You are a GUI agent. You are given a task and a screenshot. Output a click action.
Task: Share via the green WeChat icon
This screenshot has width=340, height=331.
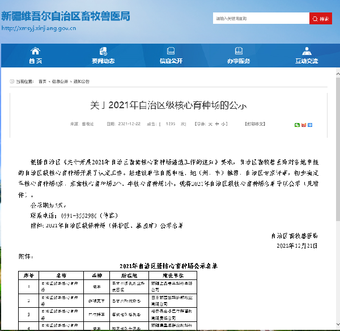click(297, 125)
